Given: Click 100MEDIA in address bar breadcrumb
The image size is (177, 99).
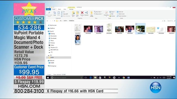Looking at the screenshot, I should 71,21.
